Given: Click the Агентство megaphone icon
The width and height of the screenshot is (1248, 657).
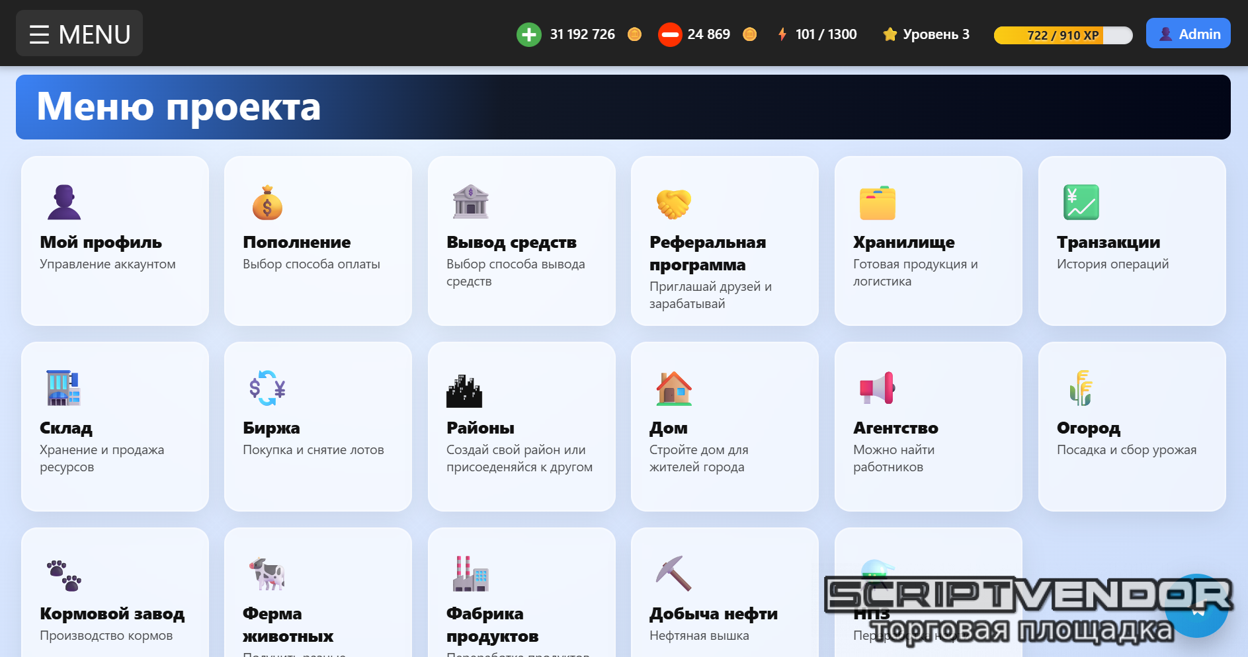Looking at the screenshot, I should click(877, 388).
